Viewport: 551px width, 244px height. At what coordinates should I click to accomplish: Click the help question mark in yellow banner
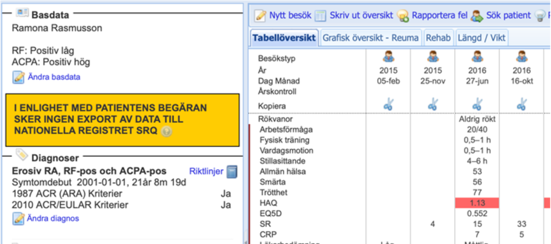pos(166,132)
